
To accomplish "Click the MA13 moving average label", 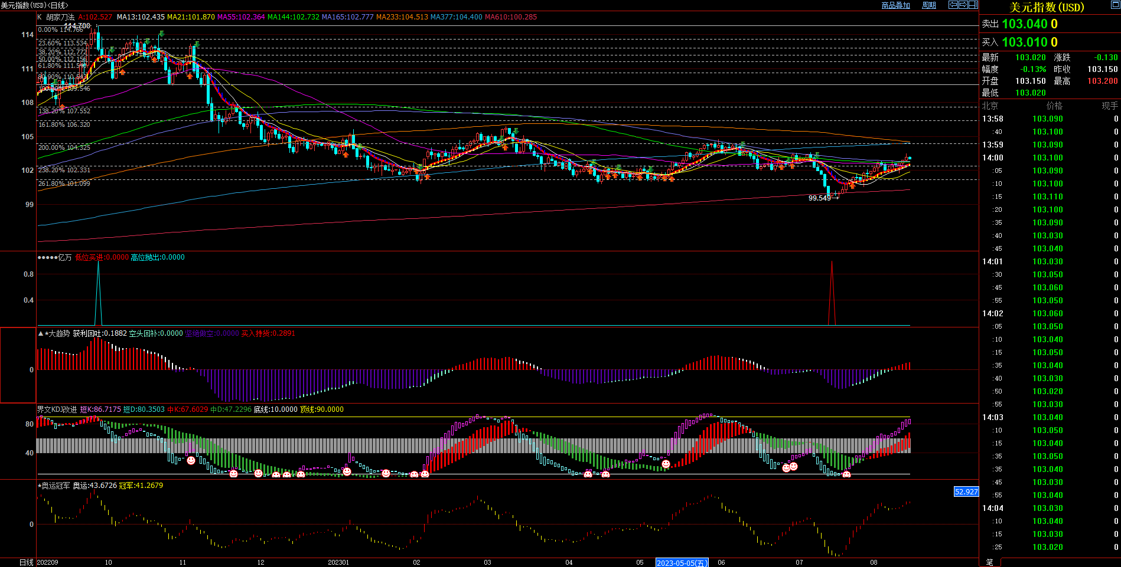I will pyautogui.click(x=141, y=17).
